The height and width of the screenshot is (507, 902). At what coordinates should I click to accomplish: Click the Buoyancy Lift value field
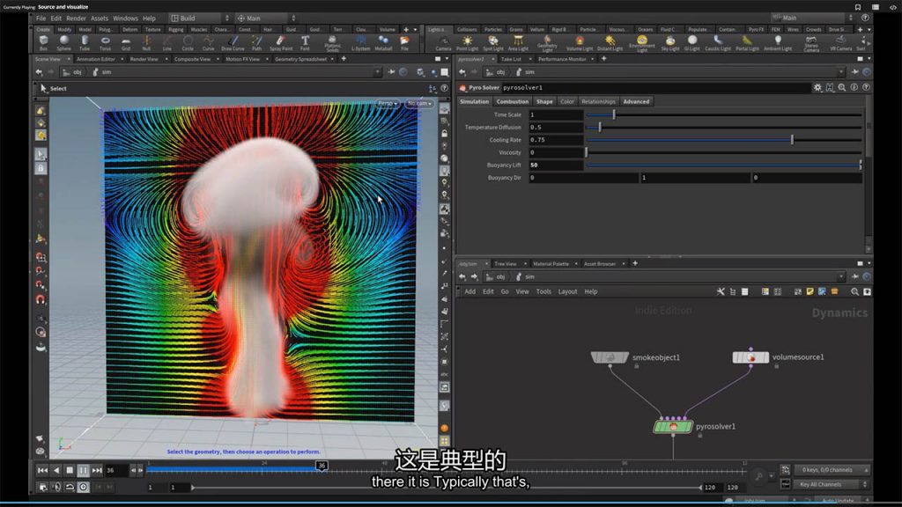[x=556, y=165]
